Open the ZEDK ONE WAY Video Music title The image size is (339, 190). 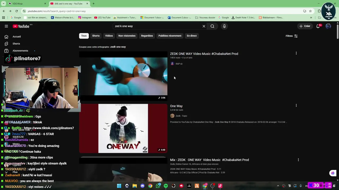coord(204,54)
